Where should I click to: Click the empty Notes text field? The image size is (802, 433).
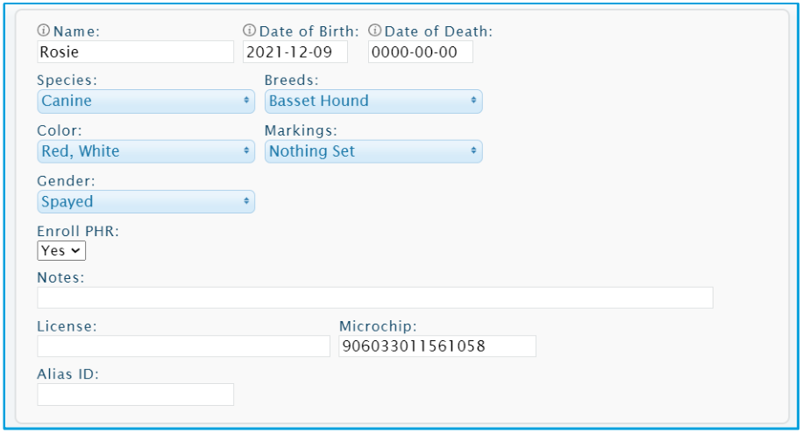click(x=375, y=297)
